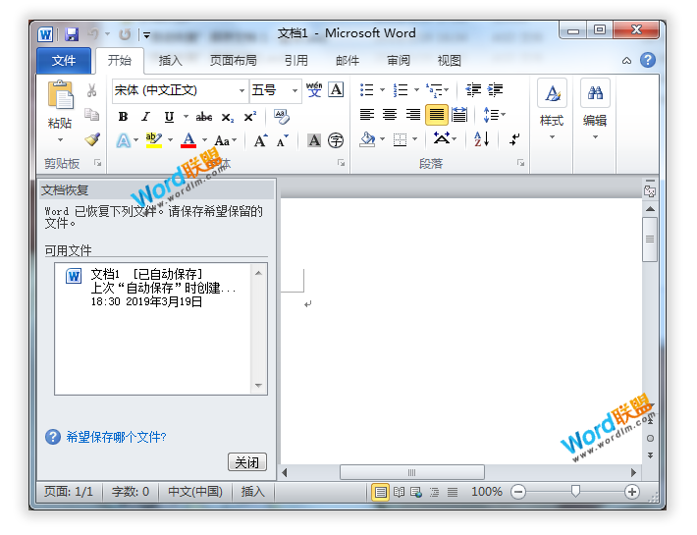Click the 关闭 button in recovery pane
697x535 pixels.
tap(247, 462)
